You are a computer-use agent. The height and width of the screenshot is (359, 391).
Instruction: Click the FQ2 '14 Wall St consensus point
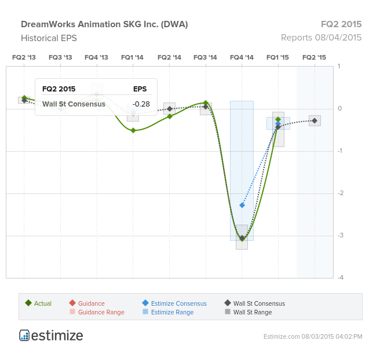170,109
